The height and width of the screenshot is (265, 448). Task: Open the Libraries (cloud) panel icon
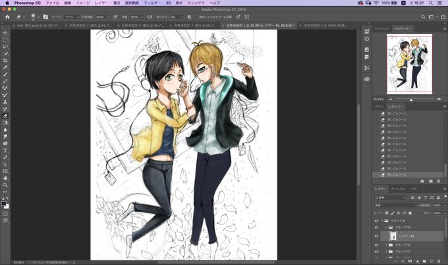[367, 79]
